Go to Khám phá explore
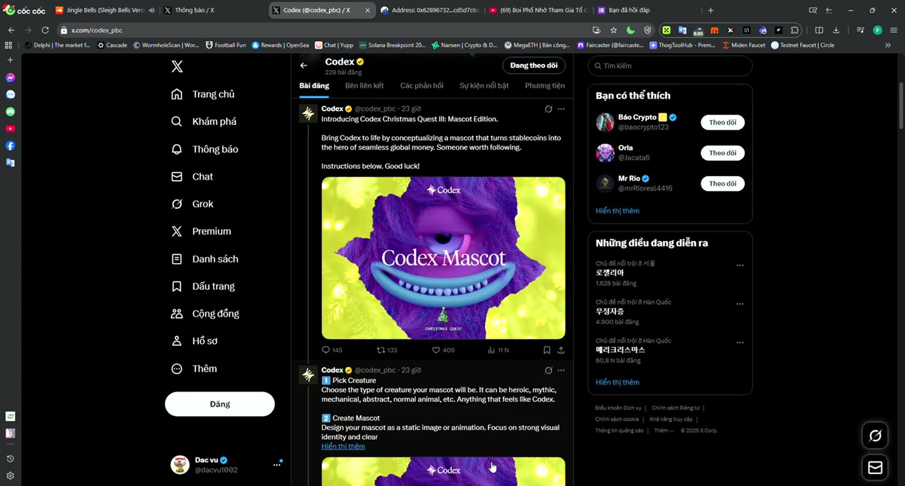Viewport: 905px width, 486px height. click(x=204, y=121)
